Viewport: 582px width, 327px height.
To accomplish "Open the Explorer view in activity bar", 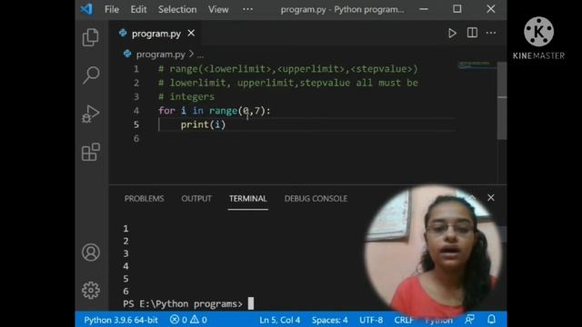I will click(91, 37).
